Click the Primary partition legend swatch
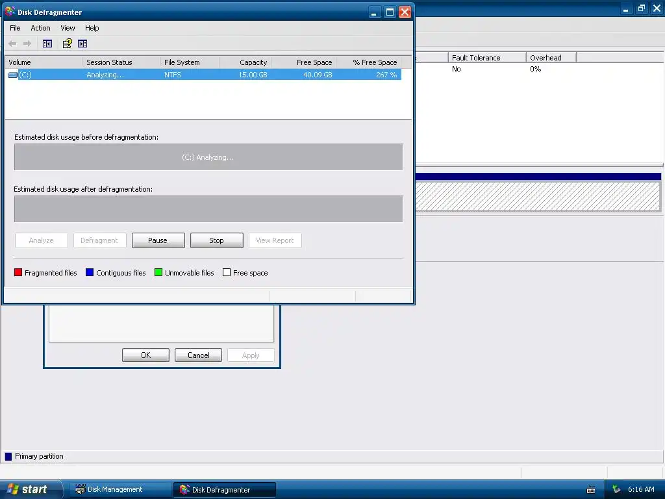The width and height of the screenshot is (665, 499). (x=8, y=457)
